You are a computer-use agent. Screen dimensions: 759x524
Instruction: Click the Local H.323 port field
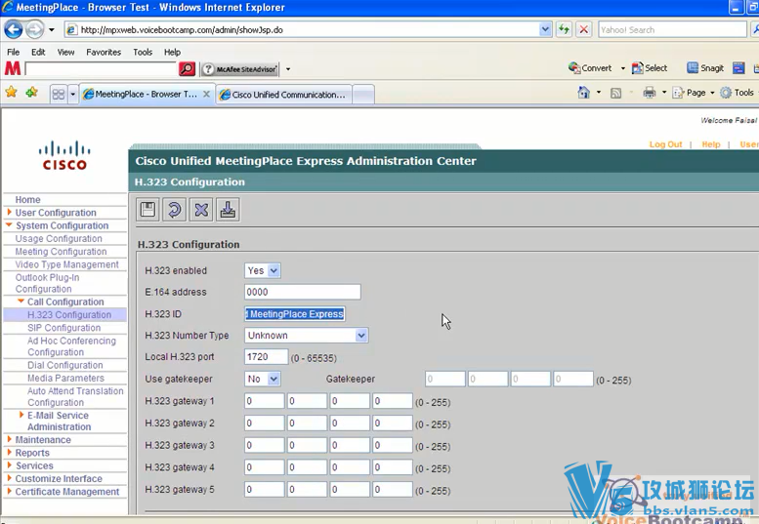[x=266, y=357]
